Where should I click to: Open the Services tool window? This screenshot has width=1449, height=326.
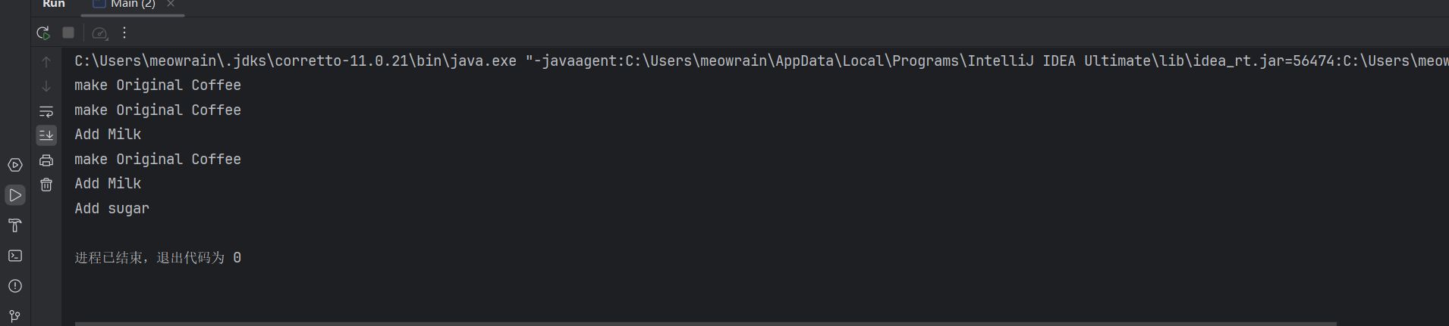pos(15,165)
